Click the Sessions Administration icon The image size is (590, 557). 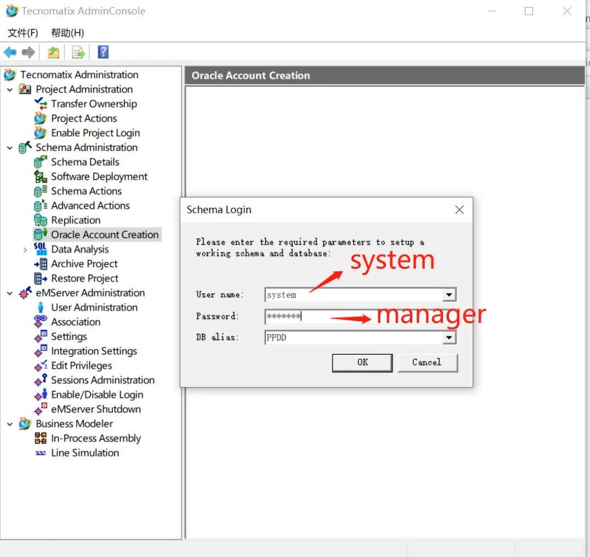pos(40,380)
